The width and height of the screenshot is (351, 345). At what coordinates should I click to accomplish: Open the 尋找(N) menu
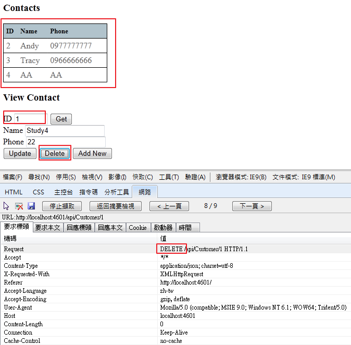point(39,177)
